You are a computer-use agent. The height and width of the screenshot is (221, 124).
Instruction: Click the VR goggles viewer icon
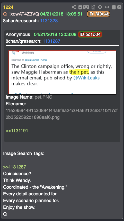[86, 7]
